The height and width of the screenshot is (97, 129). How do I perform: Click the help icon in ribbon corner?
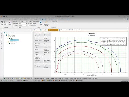point(127,19)
